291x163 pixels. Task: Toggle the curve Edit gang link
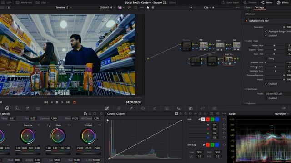199,120
